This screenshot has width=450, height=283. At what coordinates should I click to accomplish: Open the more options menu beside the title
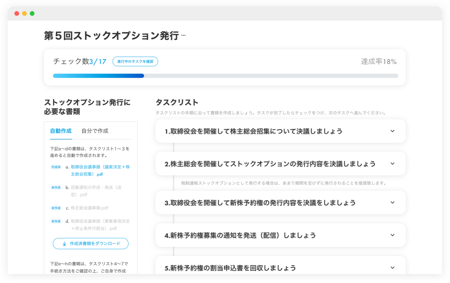[x=183, y=35]
